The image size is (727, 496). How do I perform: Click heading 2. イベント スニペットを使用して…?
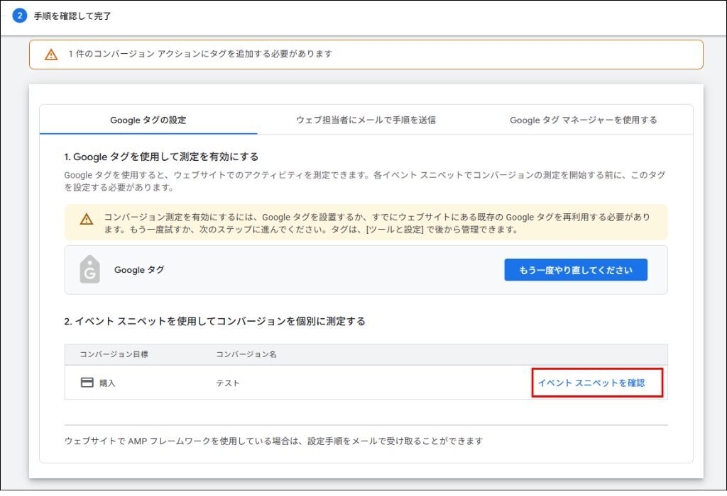(214, 321)
